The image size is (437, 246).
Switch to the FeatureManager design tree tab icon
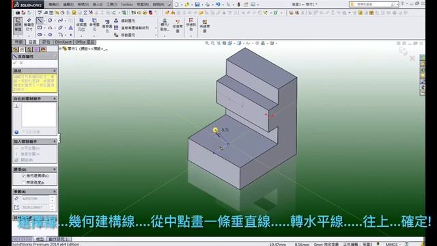16,49
